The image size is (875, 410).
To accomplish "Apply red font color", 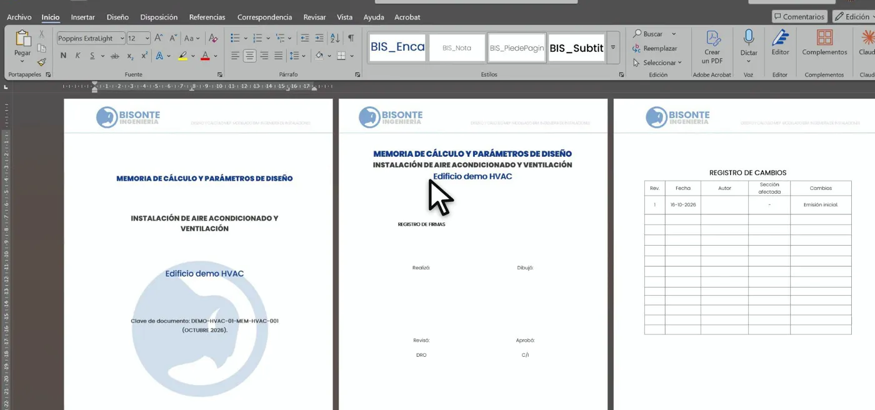I will tap(205, 56).
